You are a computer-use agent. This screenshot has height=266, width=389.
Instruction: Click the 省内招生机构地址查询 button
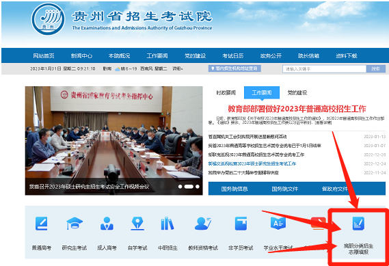[x=234, y=68]
